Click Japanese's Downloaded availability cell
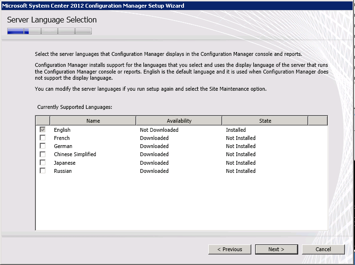This screenshot has width=355, height=265. click(x=154, y=163)
